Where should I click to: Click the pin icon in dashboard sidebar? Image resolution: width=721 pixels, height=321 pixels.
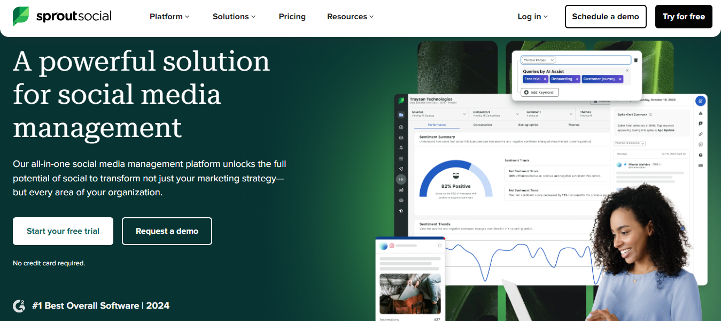pyautogui.click(x=401, y=148)
